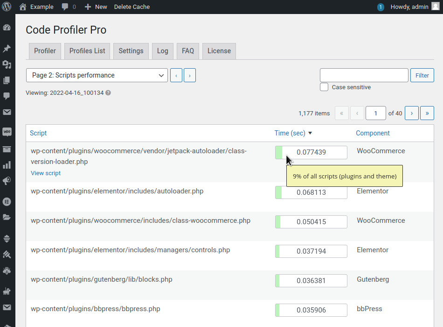
Task: Sort by the Time (sec) column
Action: (290, 133)
